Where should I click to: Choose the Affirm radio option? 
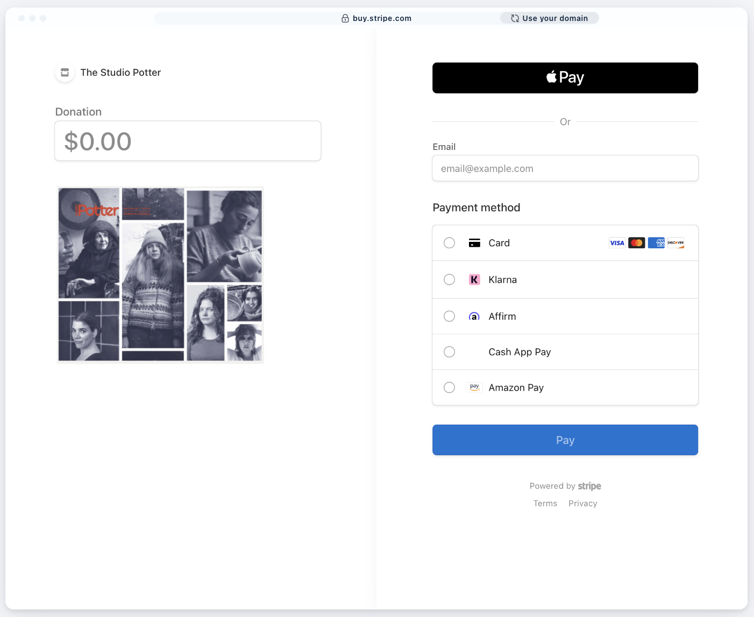450,317
